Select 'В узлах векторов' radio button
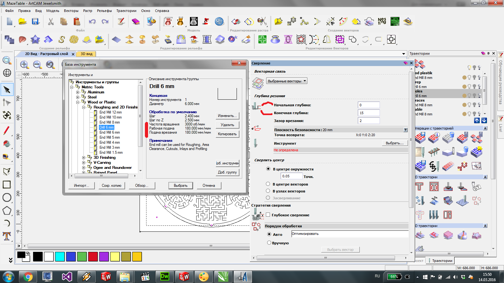This screenshot has height=283, width=504. (268, 191)
